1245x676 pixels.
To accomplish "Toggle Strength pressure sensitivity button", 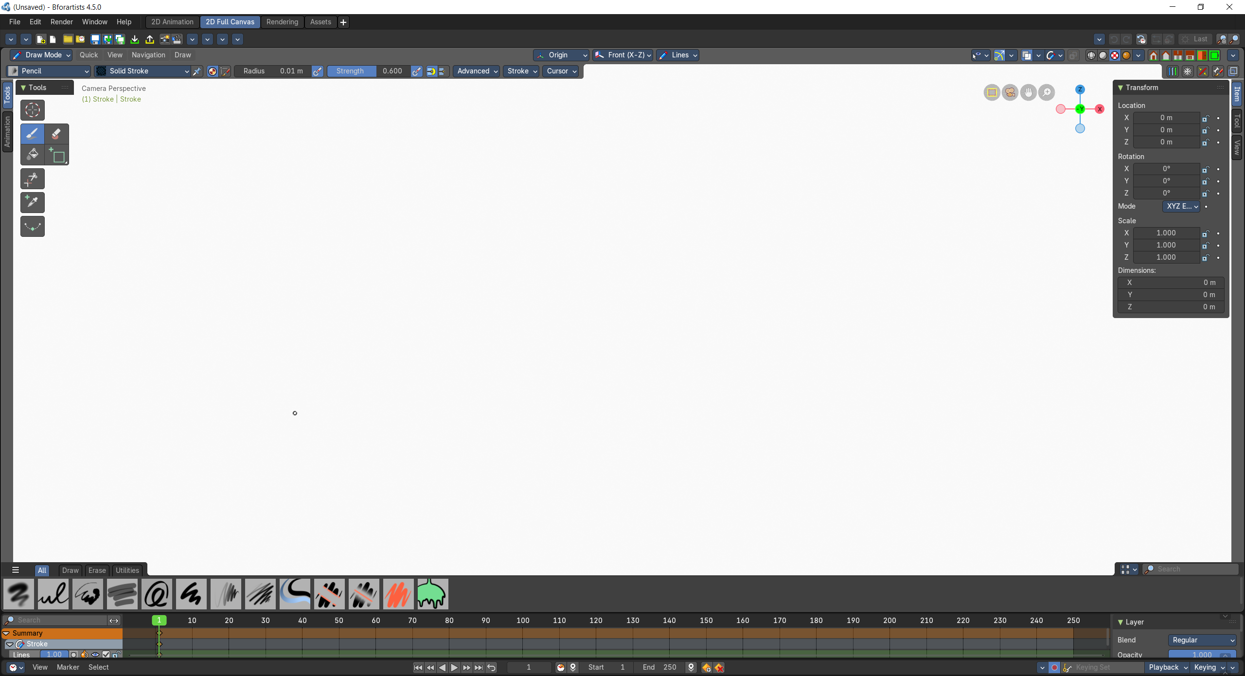I will click(417, 71).
